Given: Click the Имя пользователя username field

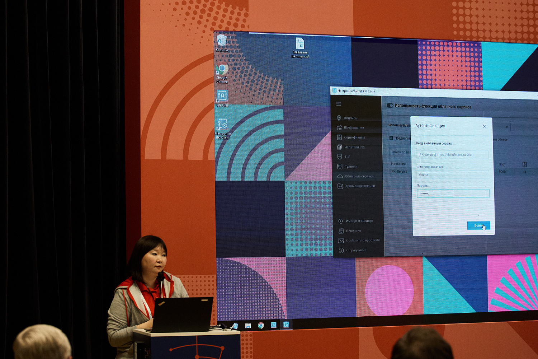Looking at the screenshot, I should [453, 175].
